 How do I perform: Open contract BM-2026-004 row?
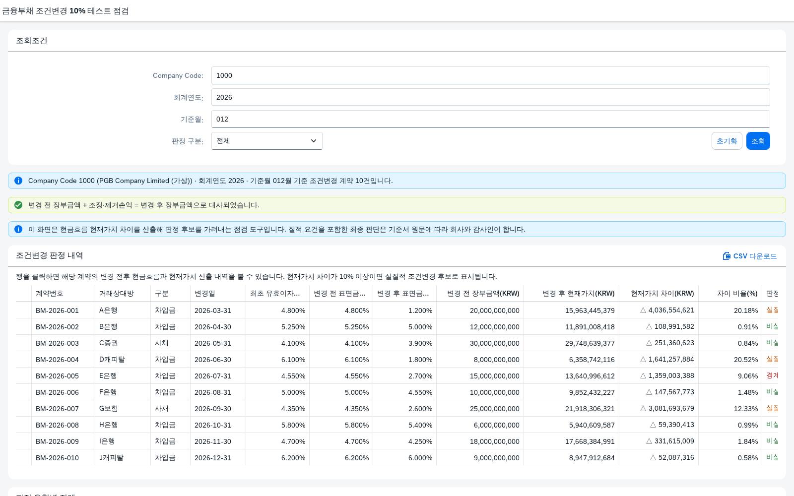[397, 360]
